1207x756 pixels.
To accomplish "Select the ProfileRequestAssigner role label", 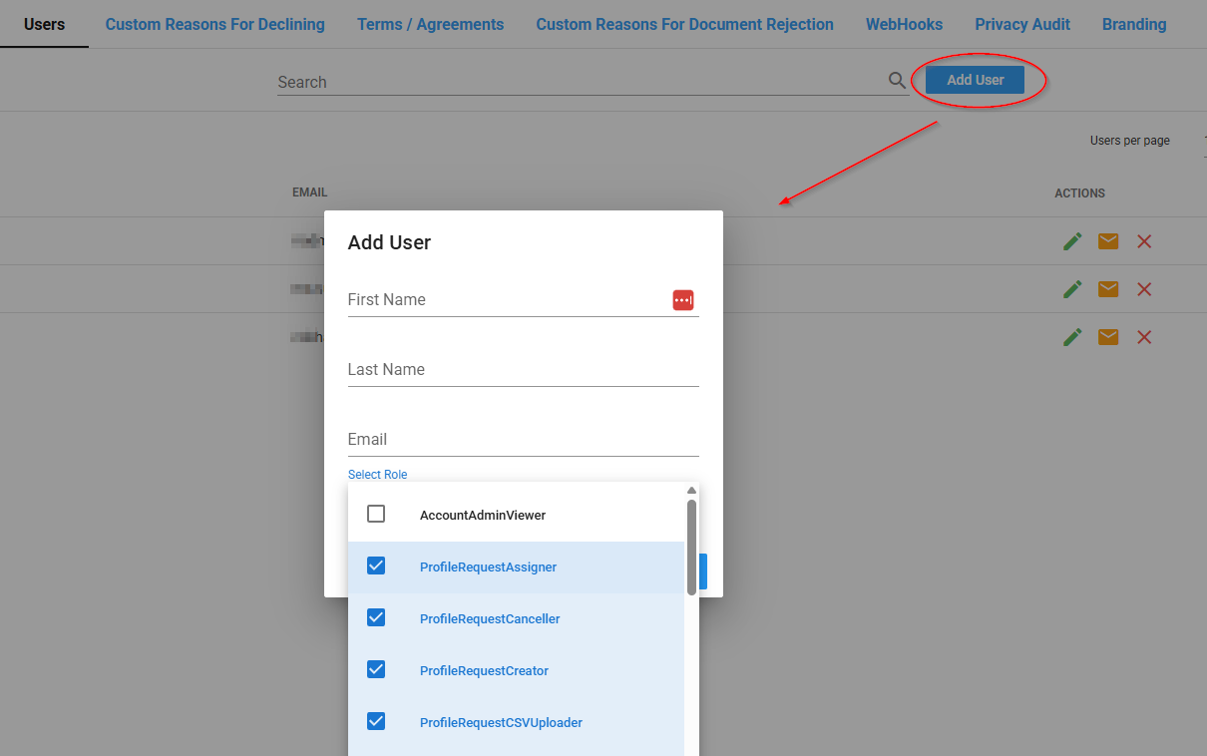I will tap(488, 567).
